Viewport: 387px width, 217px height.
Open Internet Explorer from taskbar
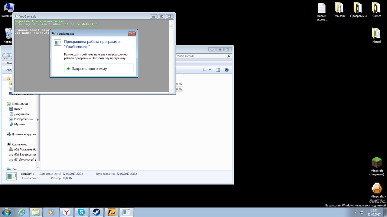click(x=21, y=212)
